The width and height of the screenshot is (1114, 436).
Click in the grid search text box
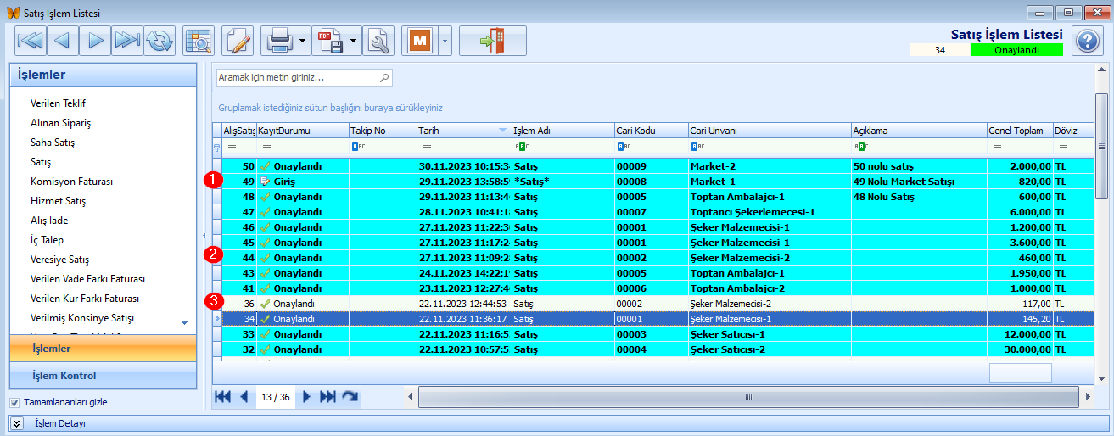click(297, 77)
